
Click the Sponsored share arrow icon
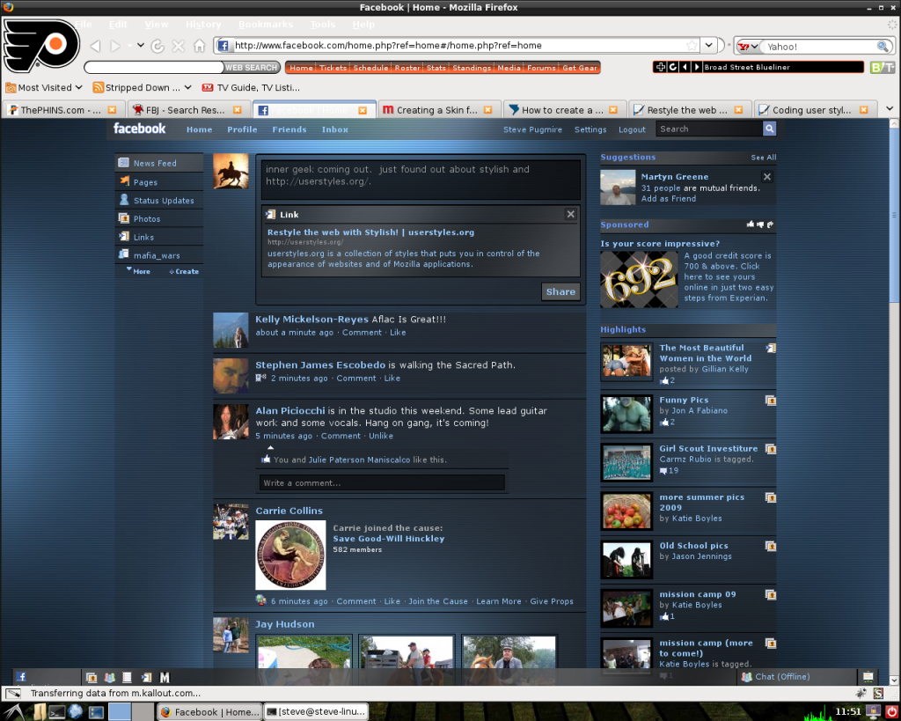[x=770, y=224]
